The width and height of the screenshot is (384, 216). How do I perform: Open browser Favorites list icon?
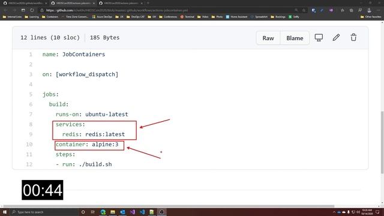pos(343,10)
